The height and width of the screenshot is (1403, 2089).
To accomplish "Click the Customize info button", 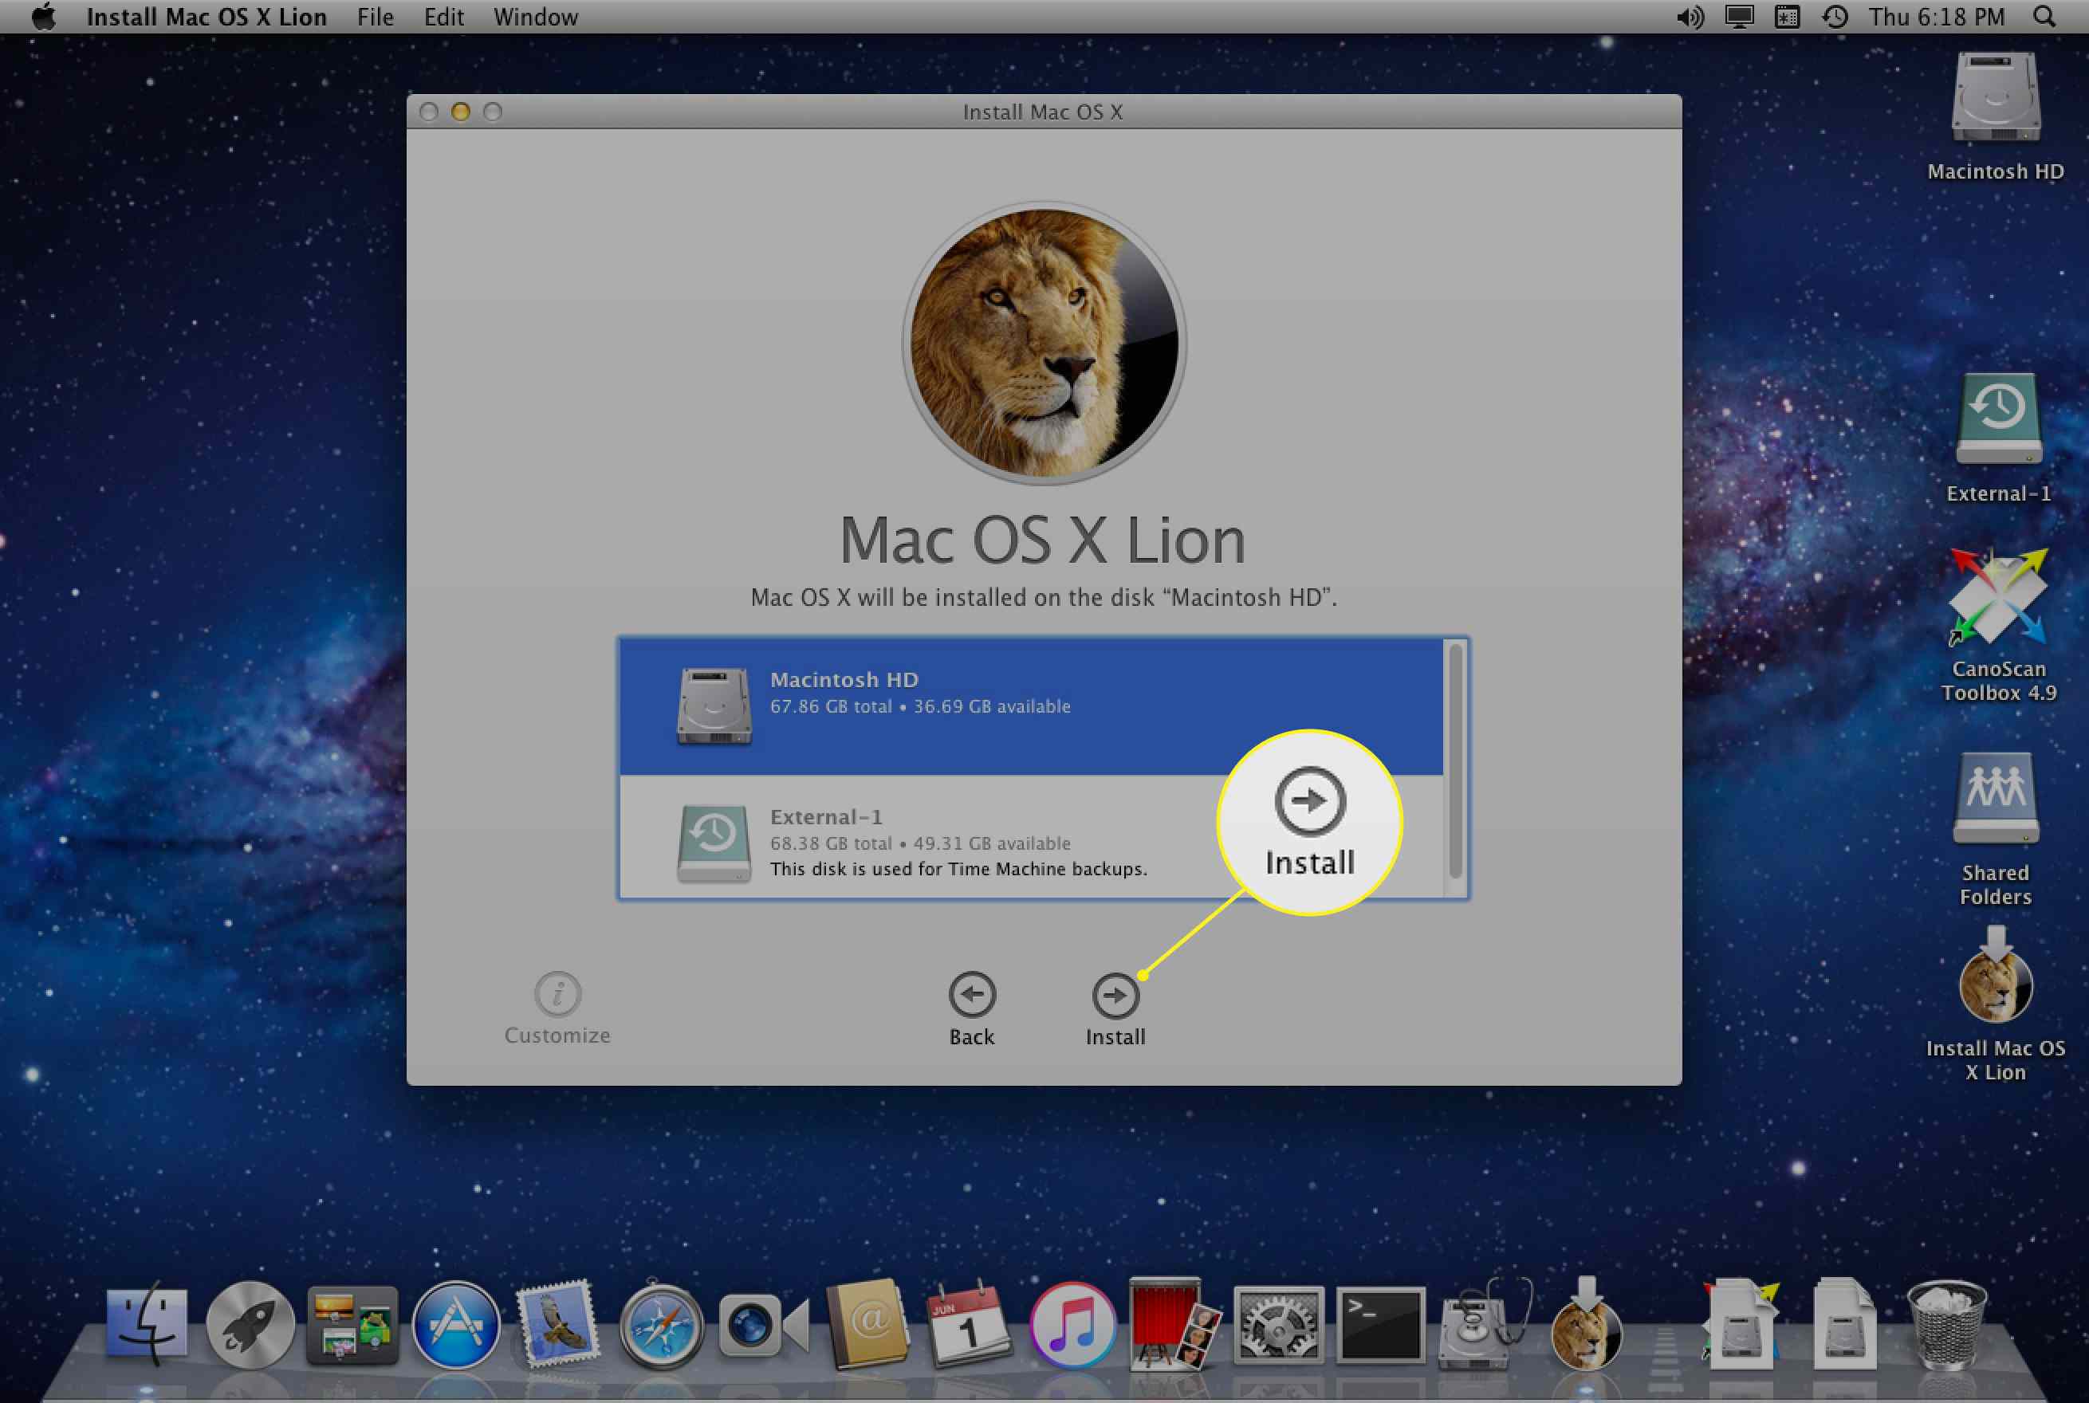I will (557, 993).
